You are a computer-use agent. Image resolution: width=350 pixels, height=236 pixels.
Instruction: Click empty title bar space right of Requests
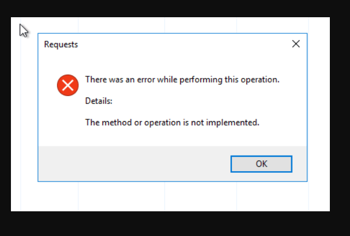point(183,44)
